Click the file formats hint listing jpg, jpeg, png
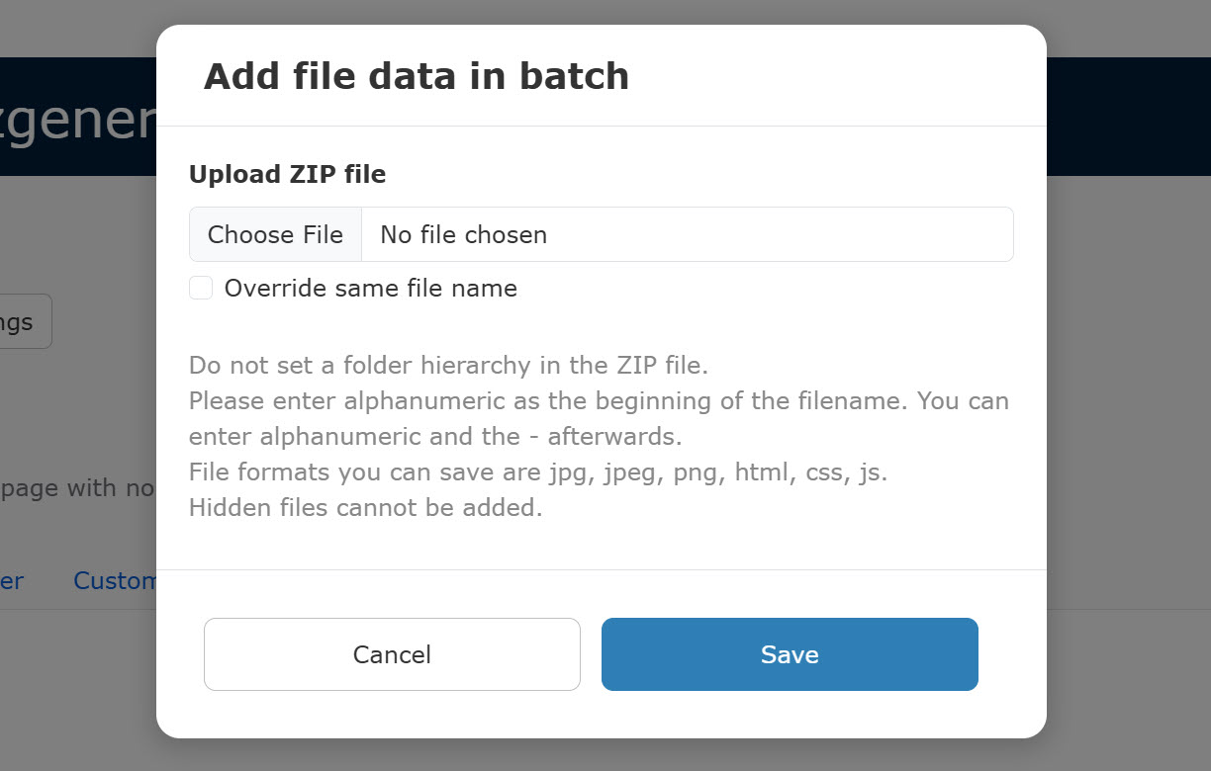This screenshot has width=1211, height=771. [538, 472]
